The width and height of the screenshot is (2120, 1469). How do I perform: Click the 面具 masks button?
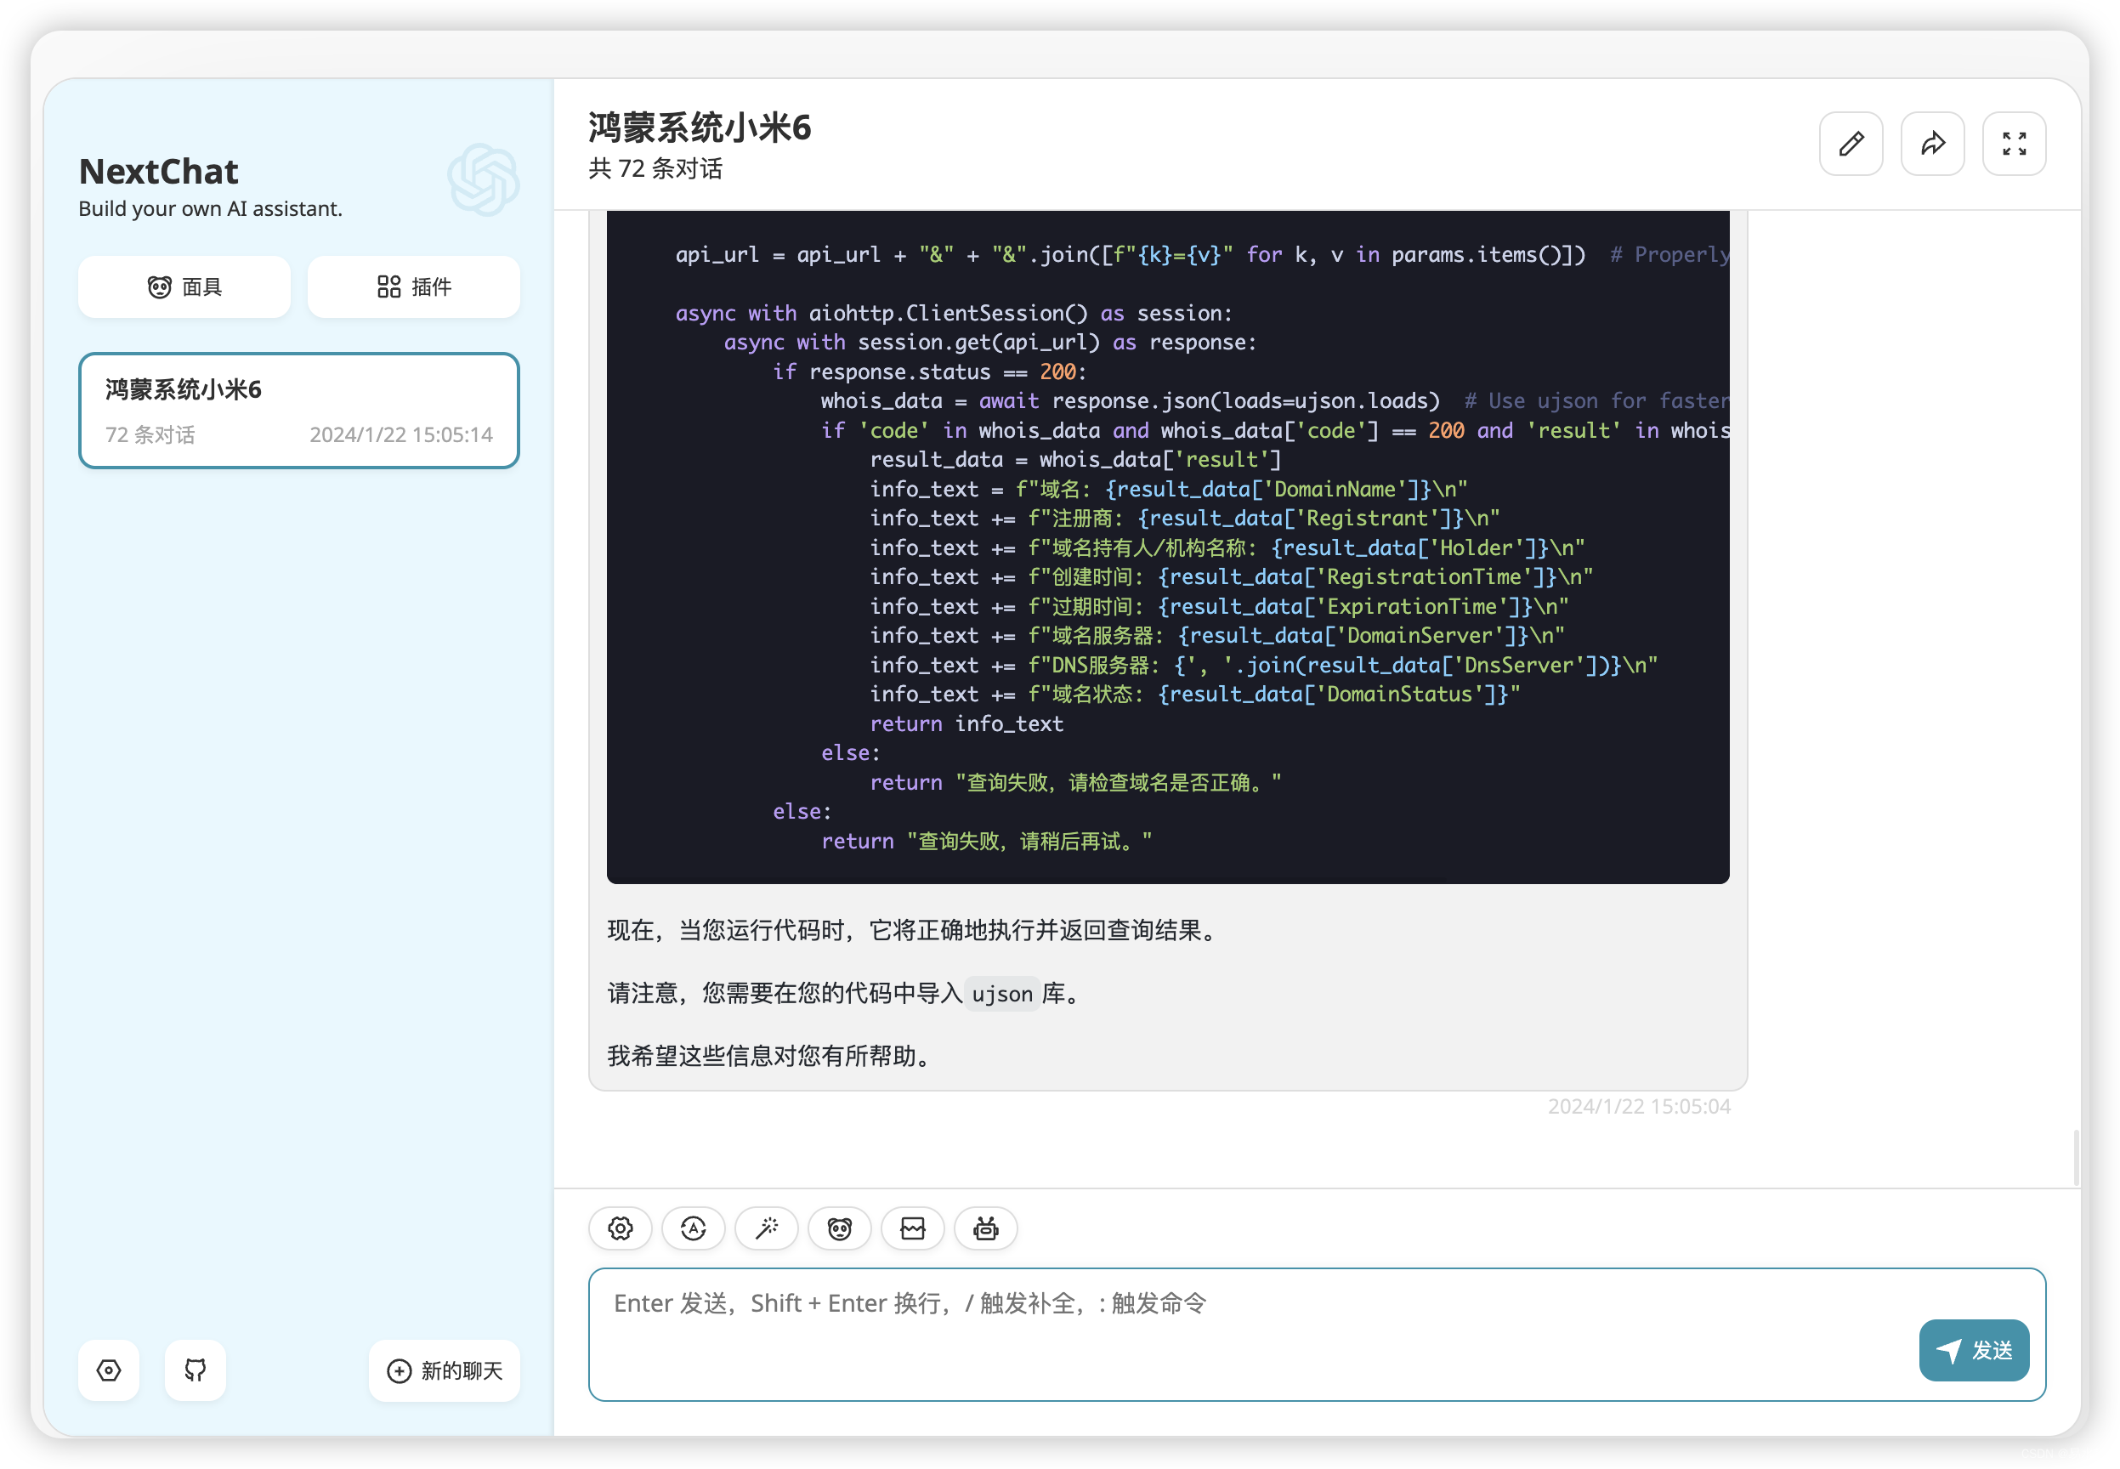(184, 287)
